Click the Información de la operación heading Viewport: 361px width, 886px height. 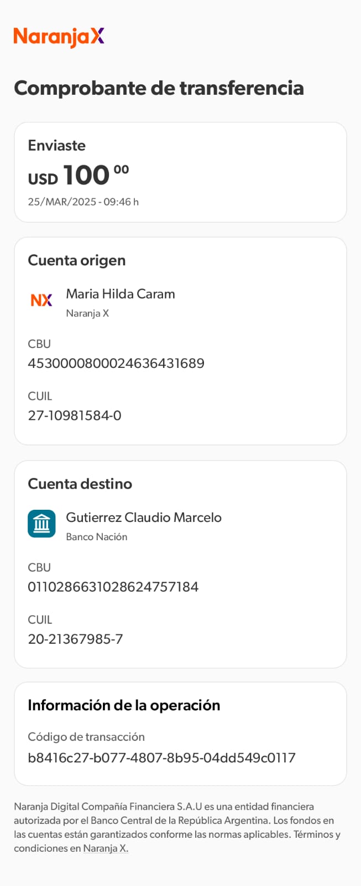124,705
